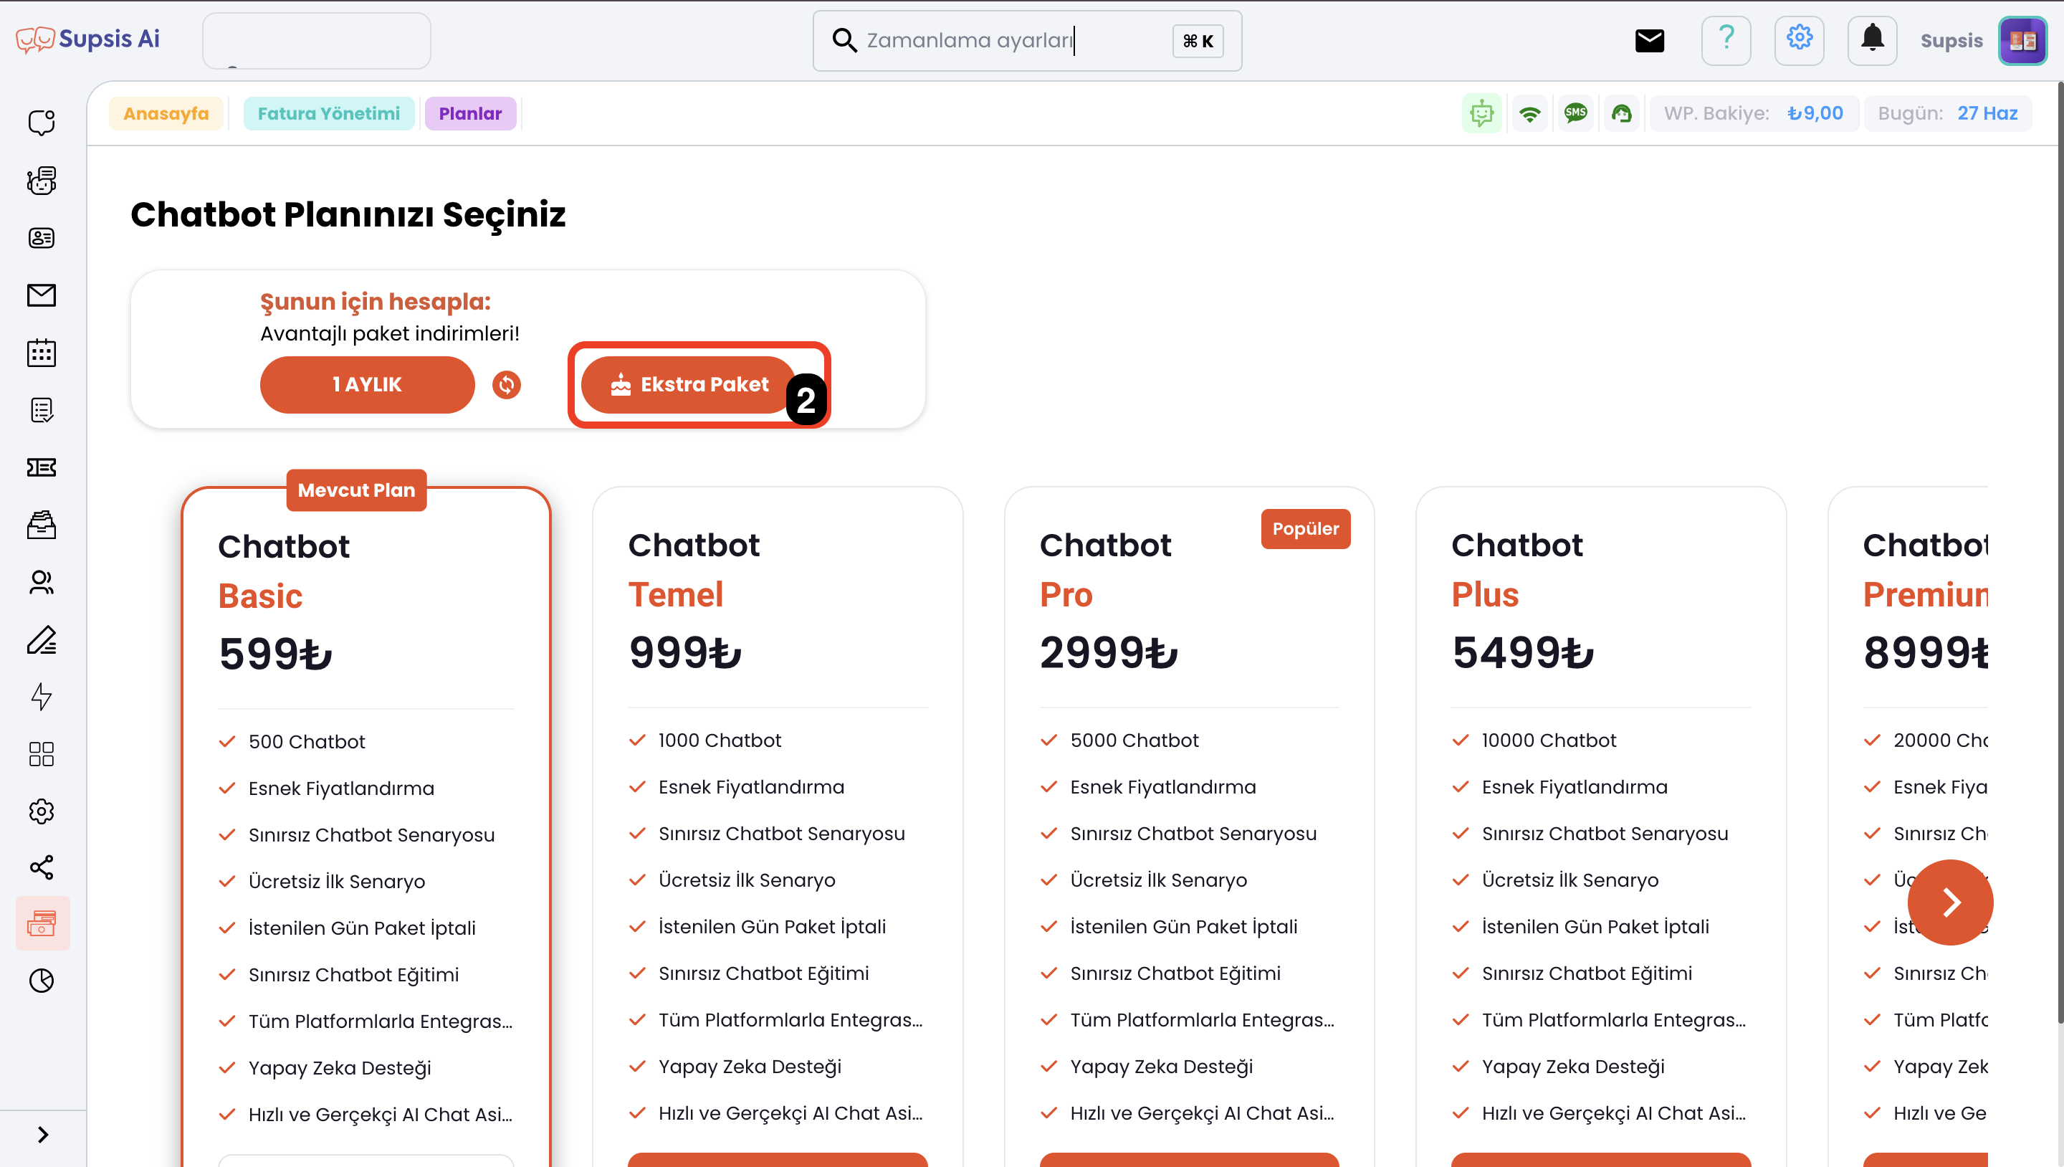Viewport: 2064px width, 1167px height.
Task: Click the Popüler badge on Pro plan
Action: pyautogui.click(x=1305, y=529)
